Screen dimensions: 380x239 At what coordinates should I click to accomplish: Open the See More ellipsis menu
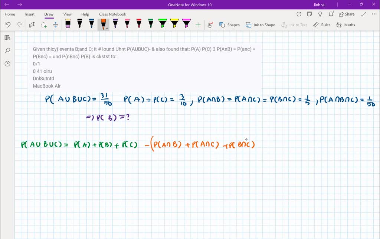(x=374, y=14)
